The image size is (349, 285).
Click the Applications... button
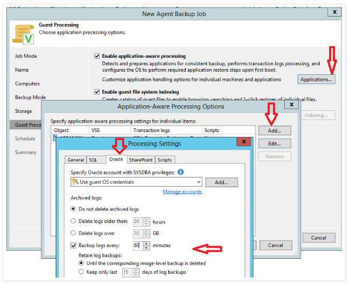tap(316, 79)
